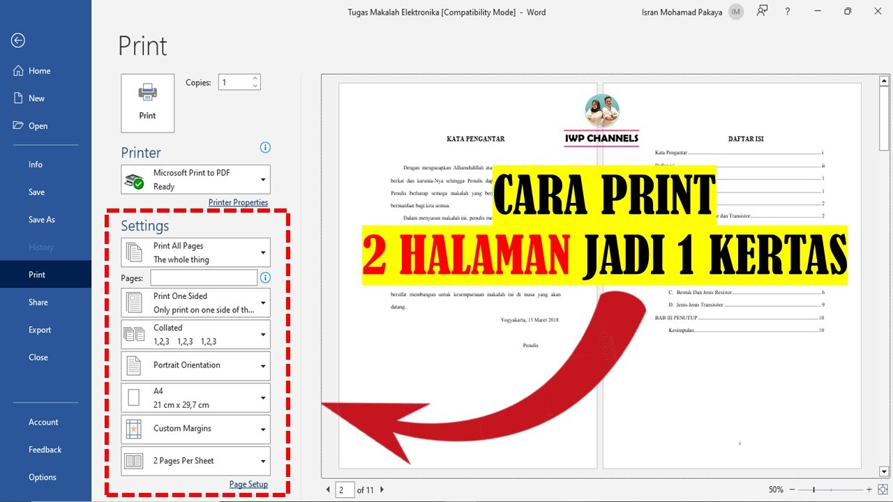Open Feedback in the sidebar

(45, 450)
